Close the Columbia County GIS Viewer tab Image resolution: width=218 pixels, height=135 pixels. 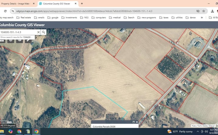point(76,4)
